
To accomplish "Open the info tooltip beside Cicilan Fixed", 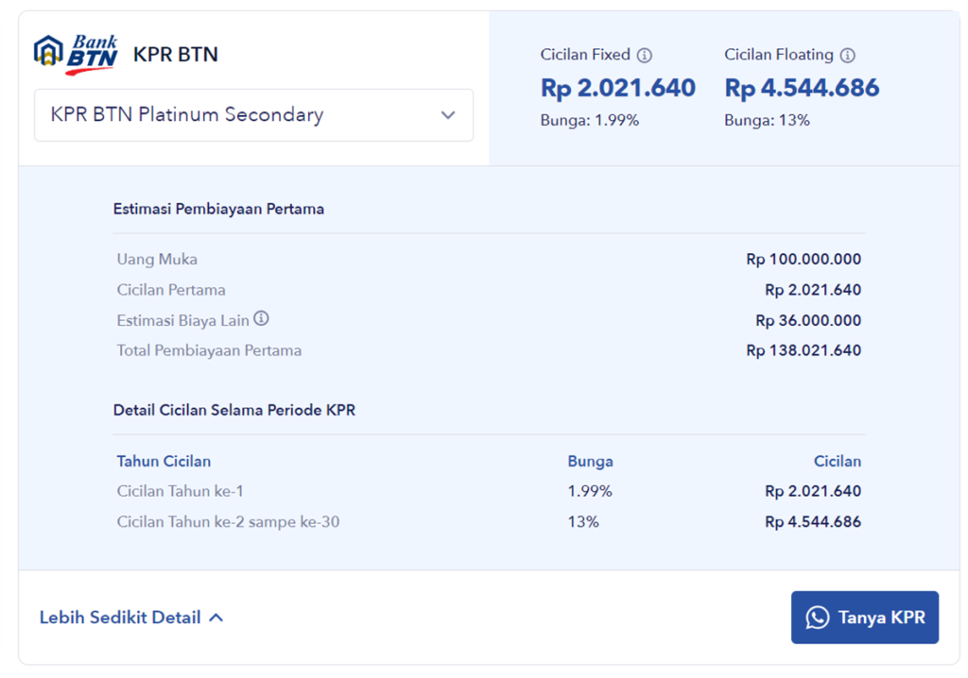I will [645, 55].
